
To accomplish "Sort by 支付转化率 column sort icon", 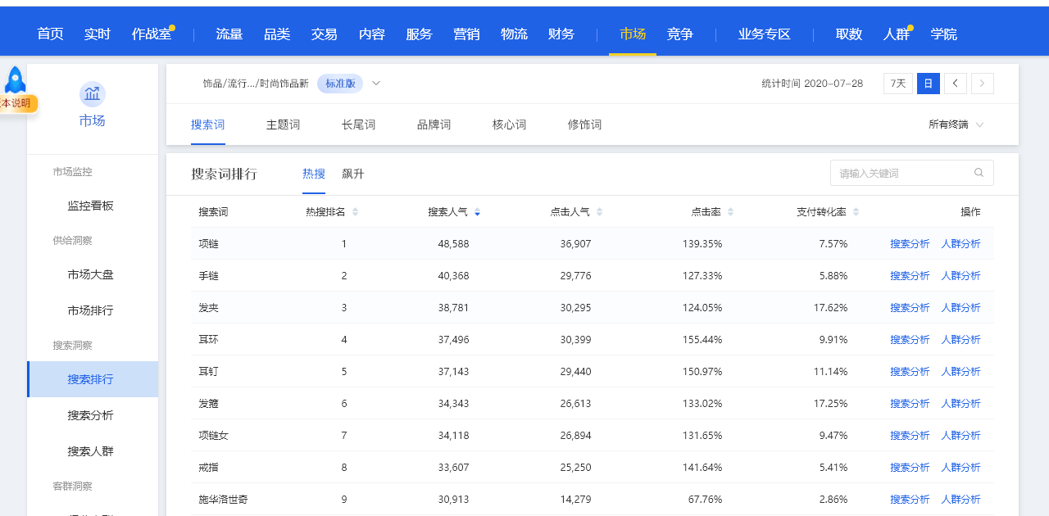I will tap(856, 212).
